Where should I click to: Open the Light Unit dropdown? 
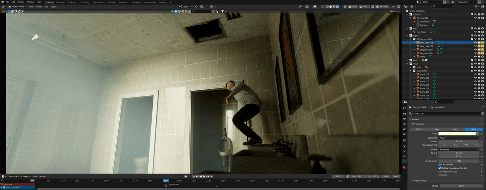click(x=459, y=138)
